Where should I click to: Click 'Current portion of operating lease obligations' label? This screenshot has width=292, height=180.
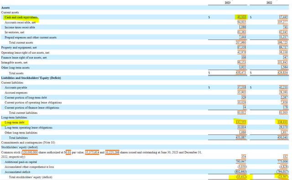(33, 103)
